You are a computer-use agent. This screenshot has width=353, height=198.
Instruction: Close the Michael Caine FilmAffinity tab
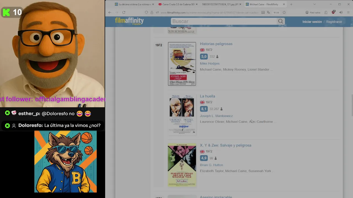[284, 4]
